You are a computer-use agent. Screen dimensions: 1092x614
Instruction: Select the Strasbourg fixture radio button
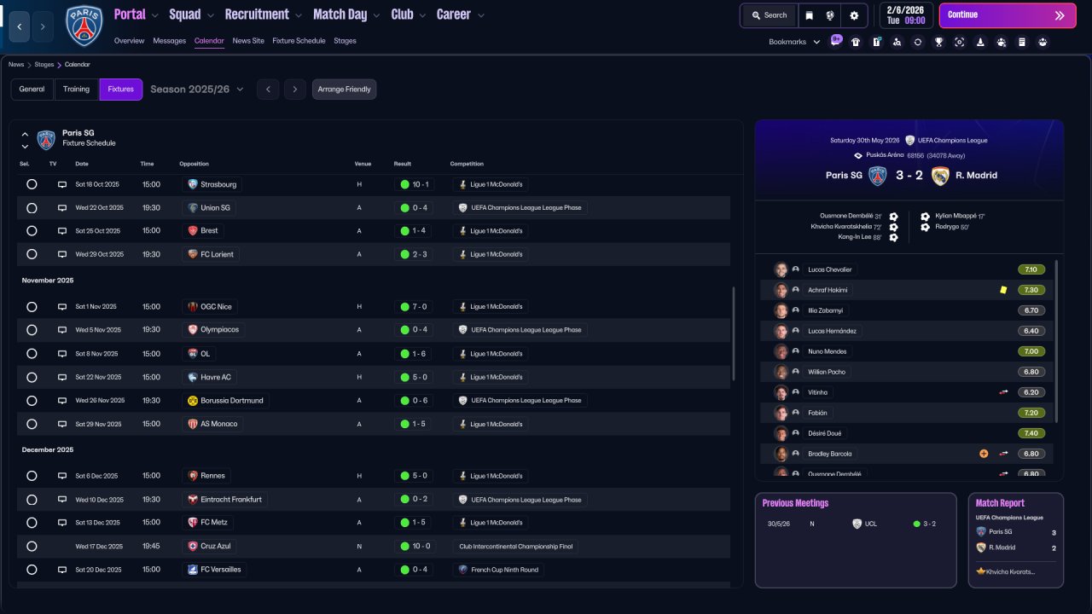pos(32,184)
